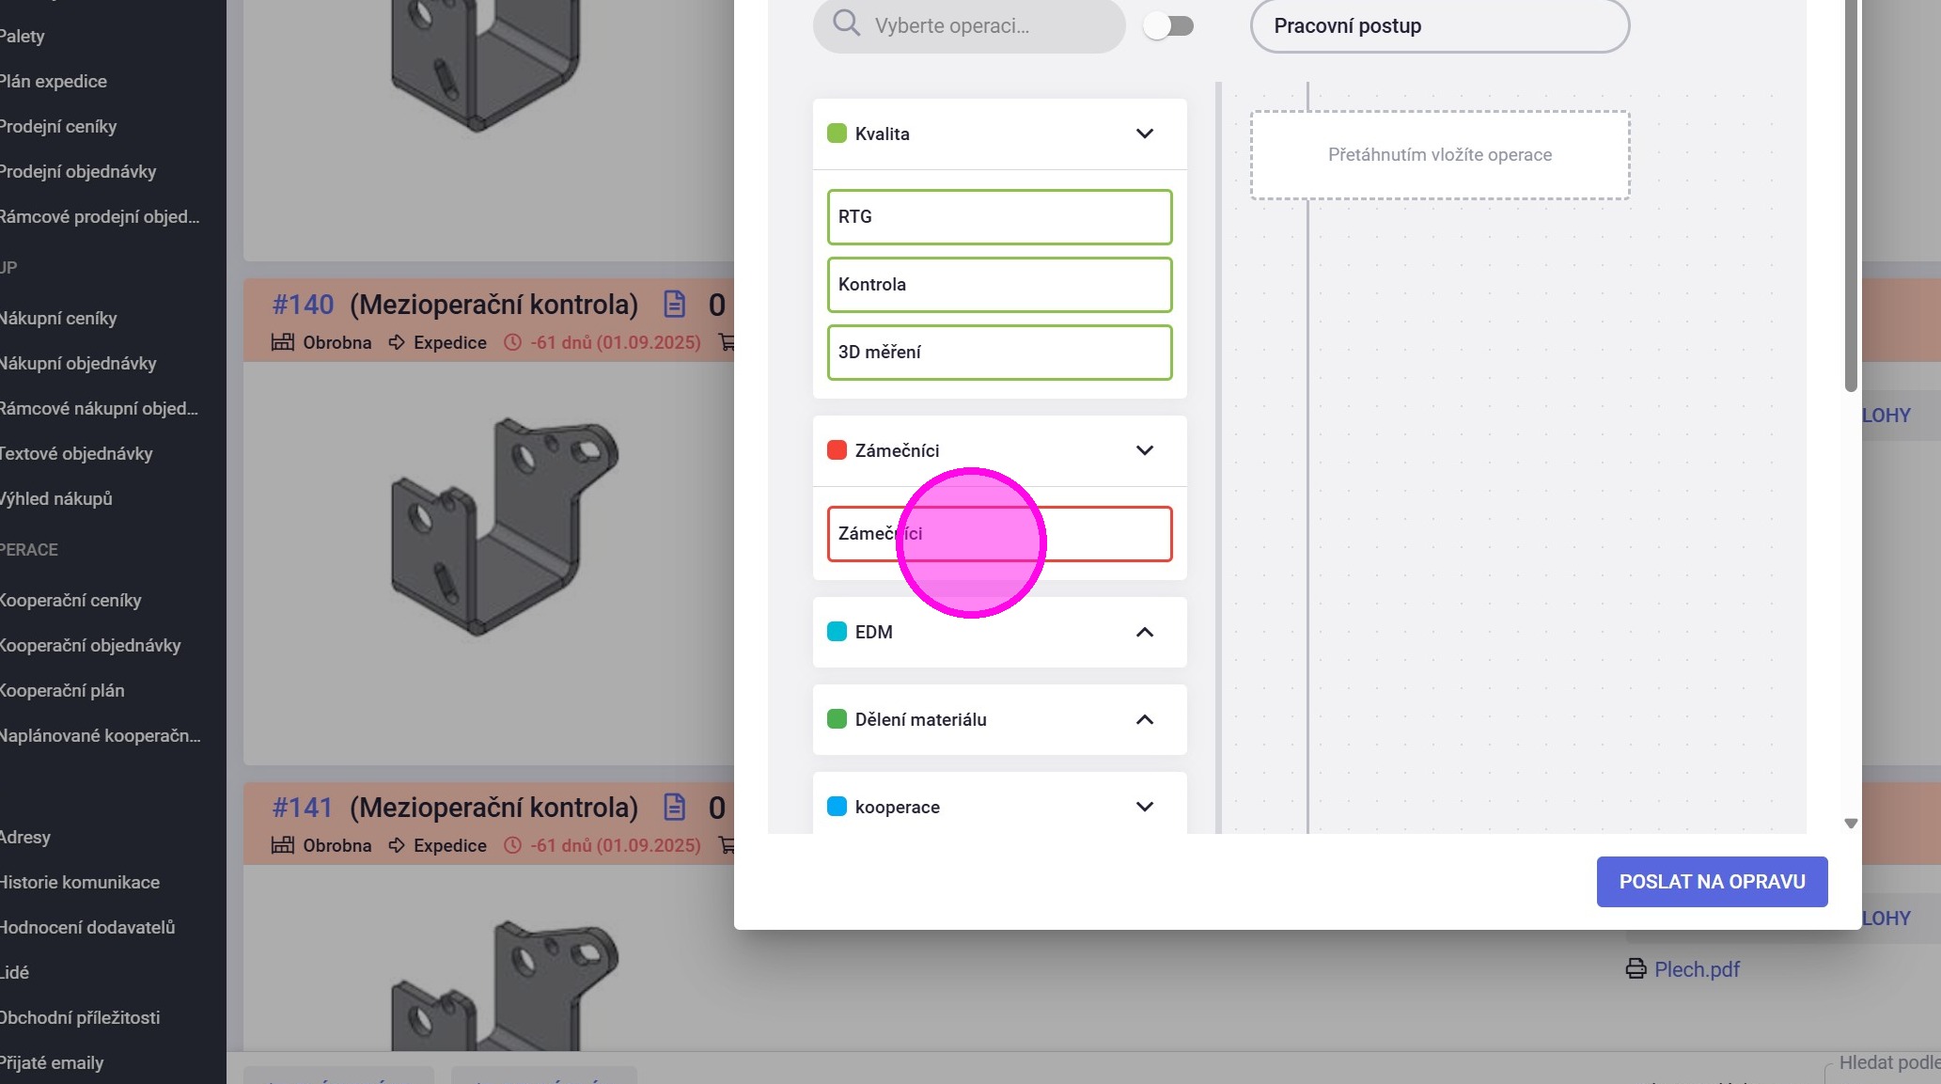Open the Plech.pdf link
Image resolution: width=1941 pixels, height=1084 pixels.
[1697, 969]
